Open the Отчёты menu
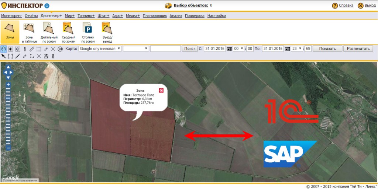The height and width of the screenshot is (190, 378). click(31, 16)
